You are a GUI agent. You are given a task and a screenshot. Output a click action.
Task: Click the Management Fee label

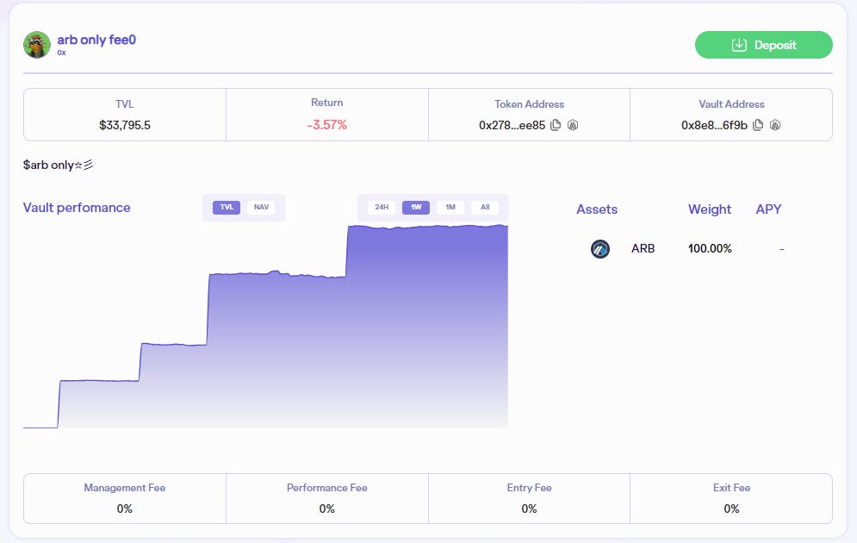pos(125,488)
